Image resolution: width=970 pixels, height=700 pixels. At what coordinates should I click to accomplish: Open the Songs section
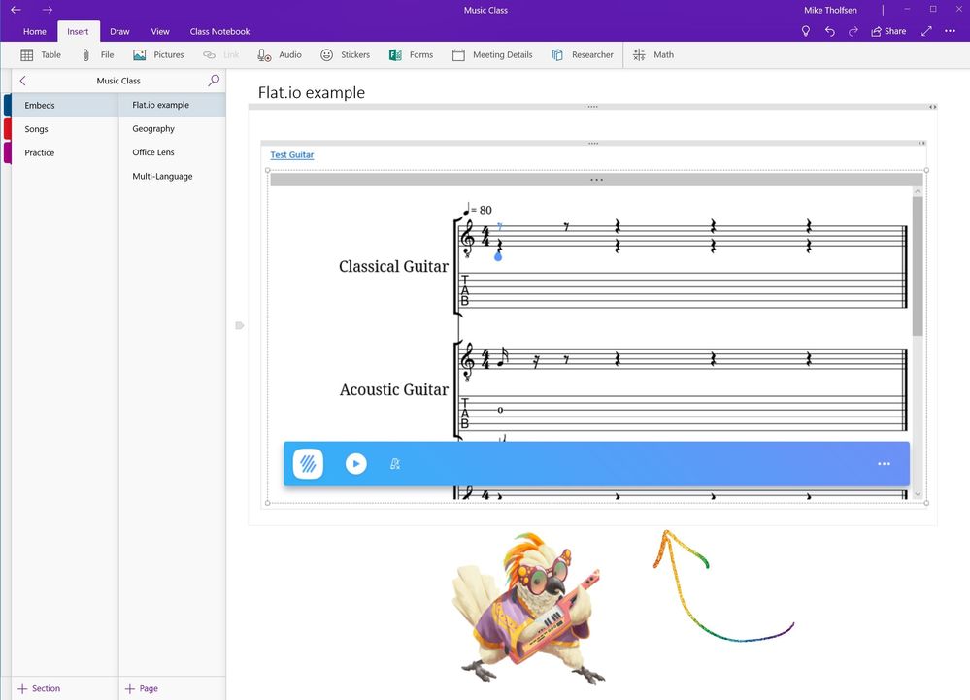coord(65,128)
